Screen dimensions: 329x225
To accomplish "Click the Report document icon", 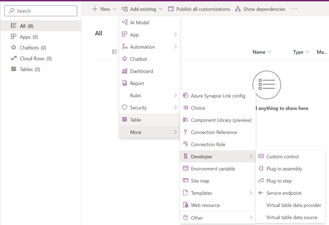I will 124,83.
